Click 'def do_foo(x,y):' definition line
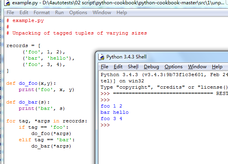The height and width of the screenshot is (164, 228). [31, 84]
